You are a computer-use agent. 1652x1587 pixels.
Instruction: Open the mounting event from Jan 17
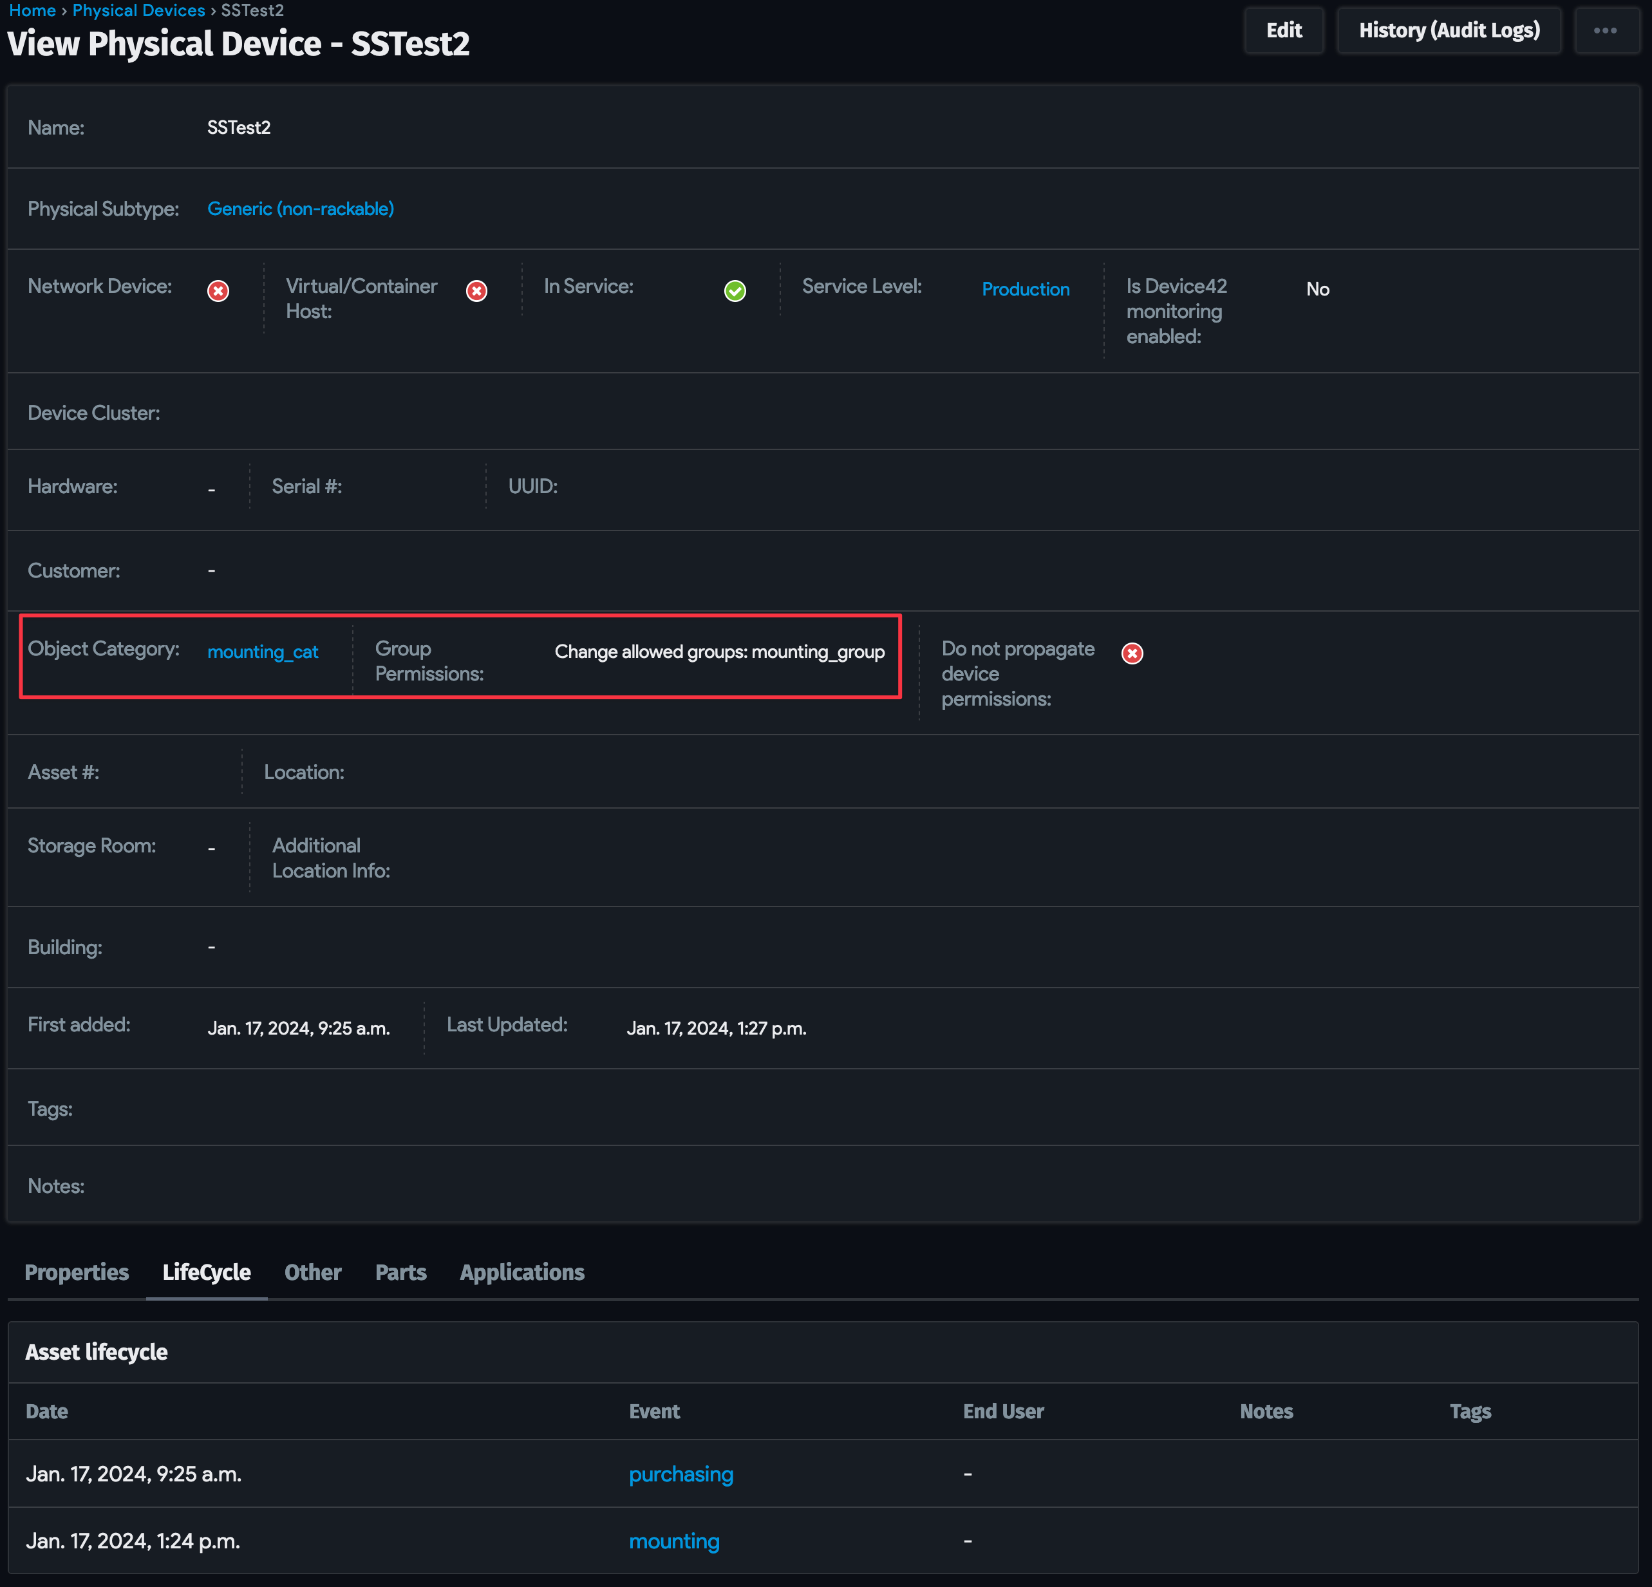(673, 1541)
